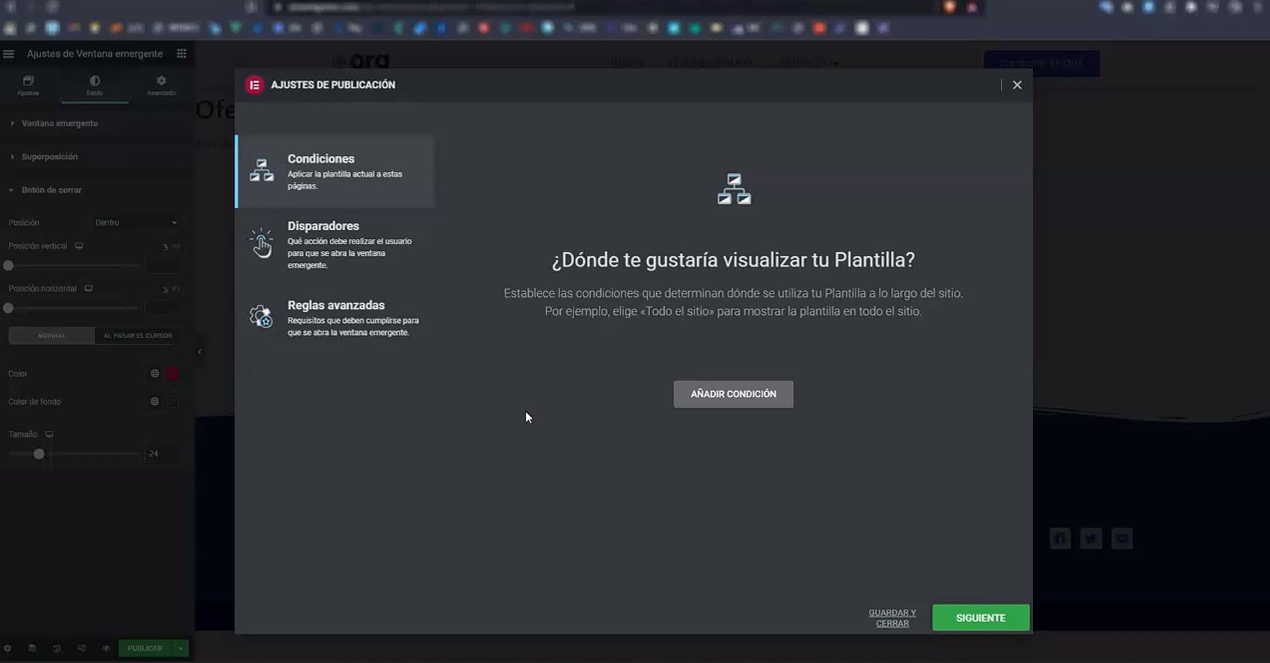Click the green Siguiente button
Viewport: 1270px width, 663px height.
980,618
